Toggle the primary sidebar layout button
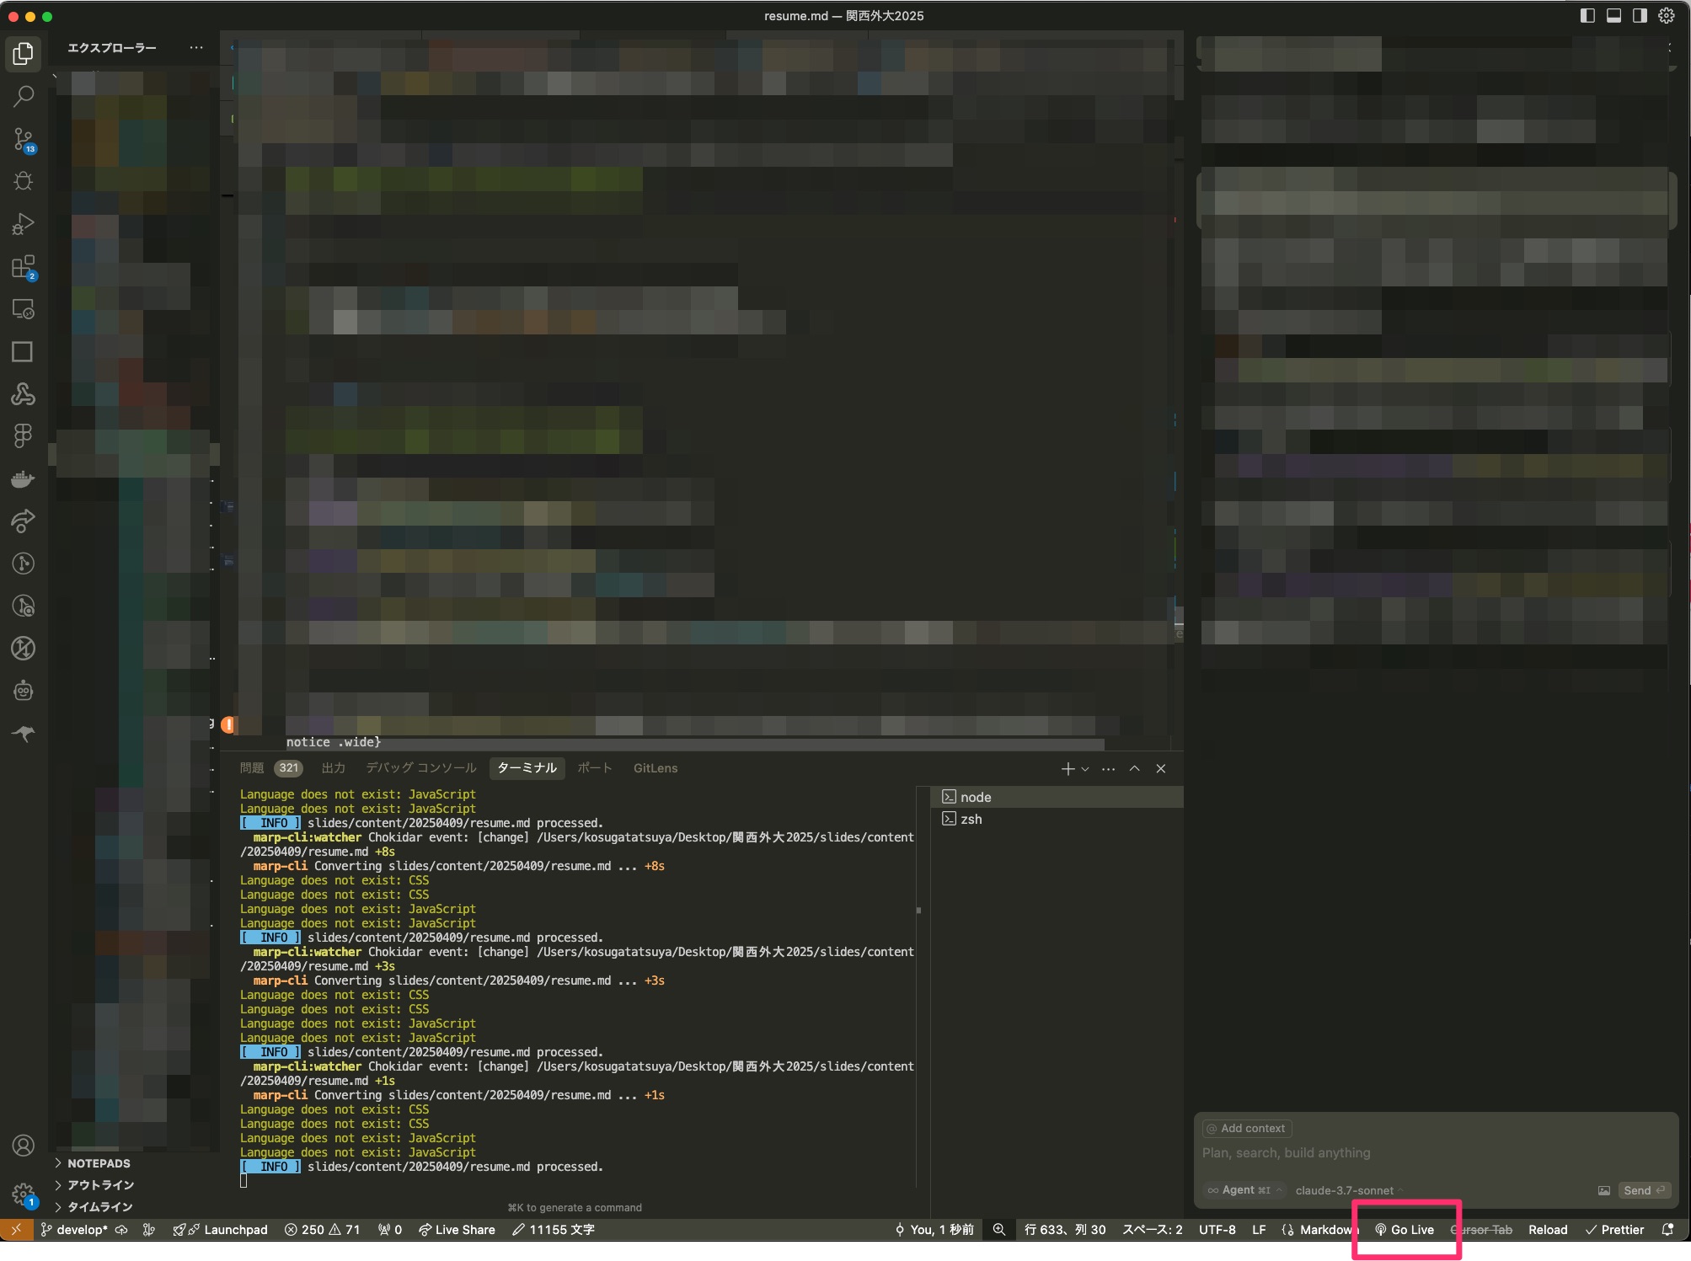Screen dimensions: 1691x1261 [x=1587, y=16]
